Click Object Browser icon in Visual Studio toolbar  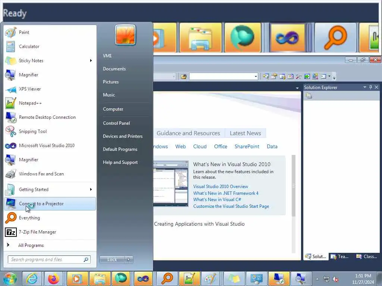[290, 77]
